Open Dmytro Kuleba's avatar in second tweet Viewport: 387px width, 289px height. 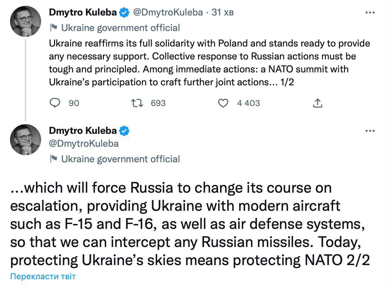pos(26,139)
